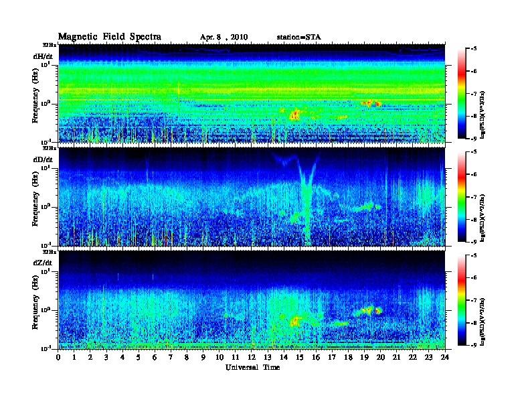Click the hour "5" tick label
This screenshot has height=410, width=530.
click(139, 358)
